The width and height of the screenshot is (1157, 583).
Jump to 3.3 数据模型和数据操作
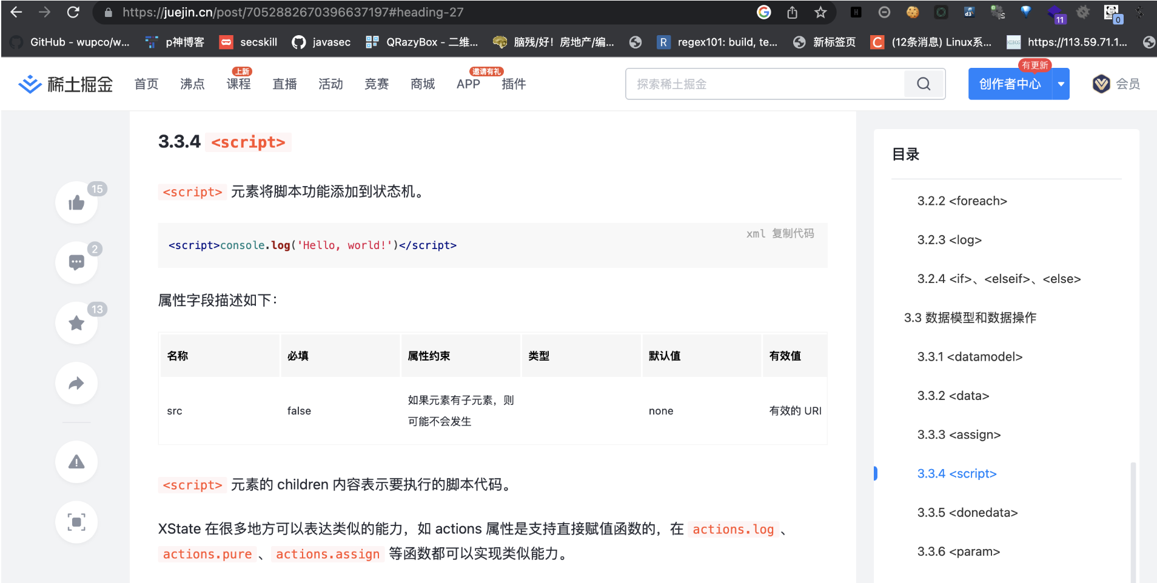click(970, 318)
